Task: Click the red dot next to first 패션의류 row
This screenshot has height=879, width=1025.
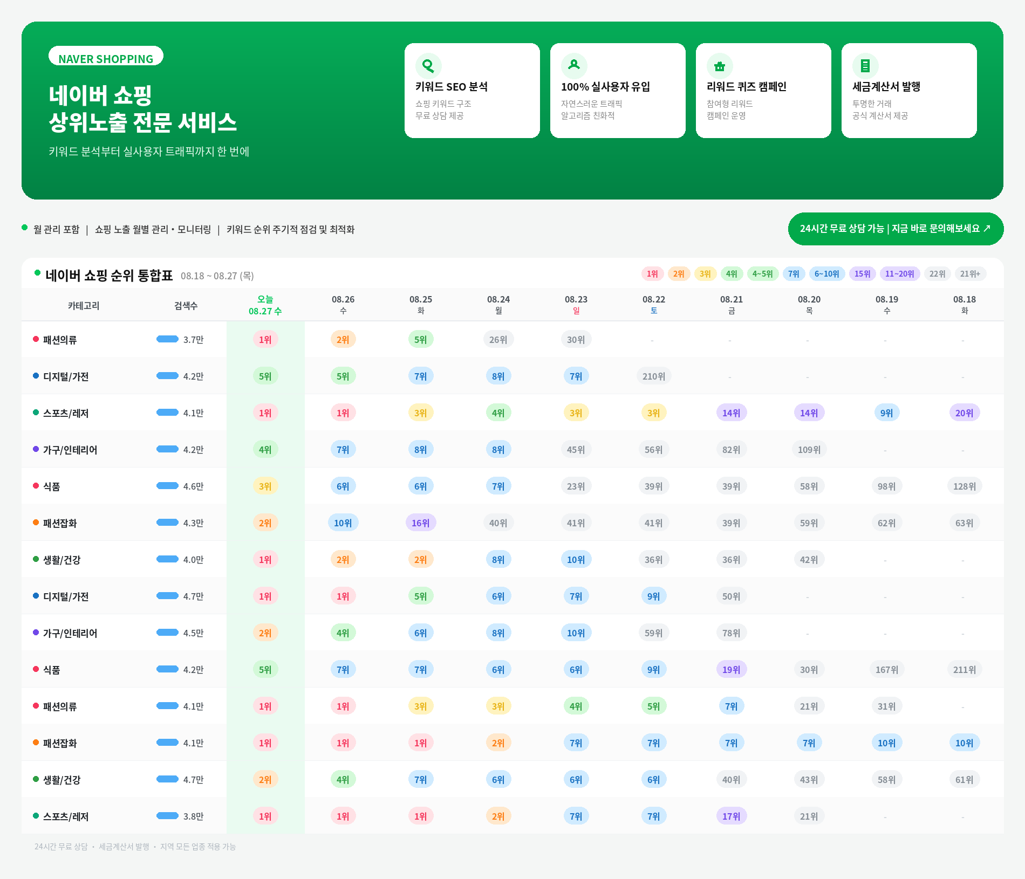Action: (36, 339)
